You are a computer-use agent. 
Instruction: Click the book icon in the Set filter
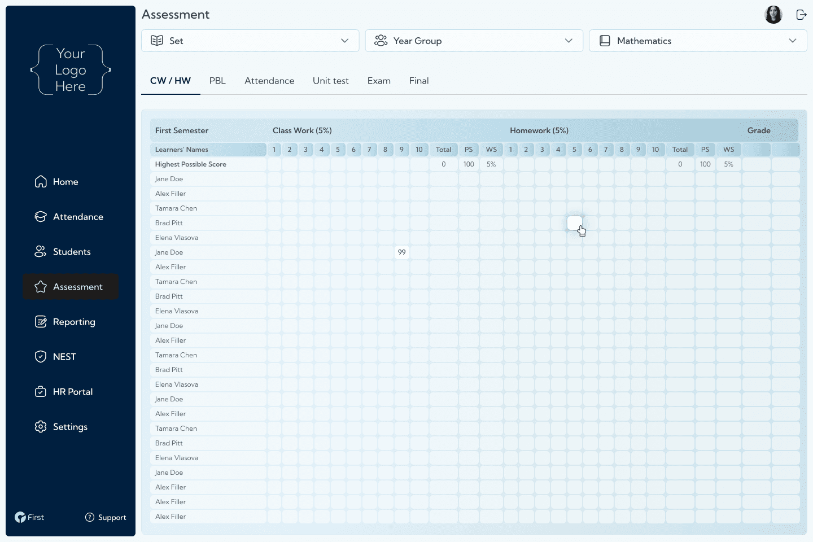(x=157, y=40)
